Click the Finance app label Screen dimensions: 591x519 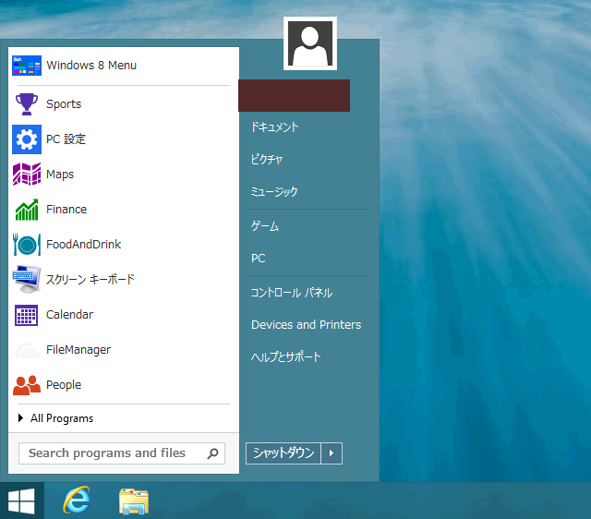coord(66,210)
